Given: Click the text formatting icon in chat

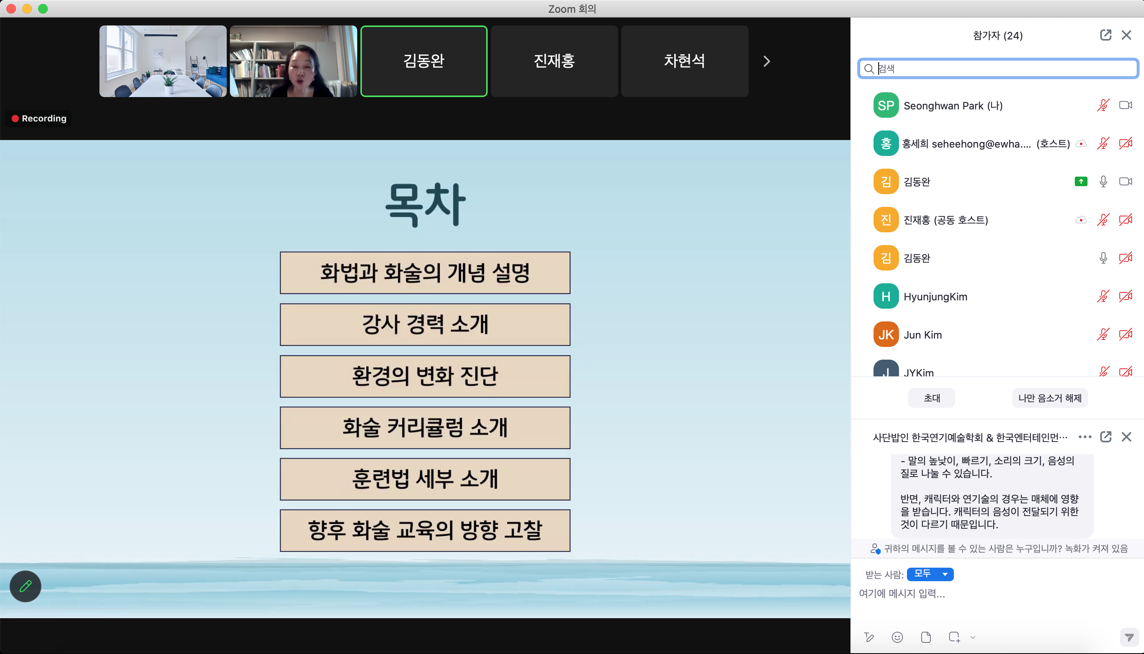Looking at the screenshot, I should 869,637.
